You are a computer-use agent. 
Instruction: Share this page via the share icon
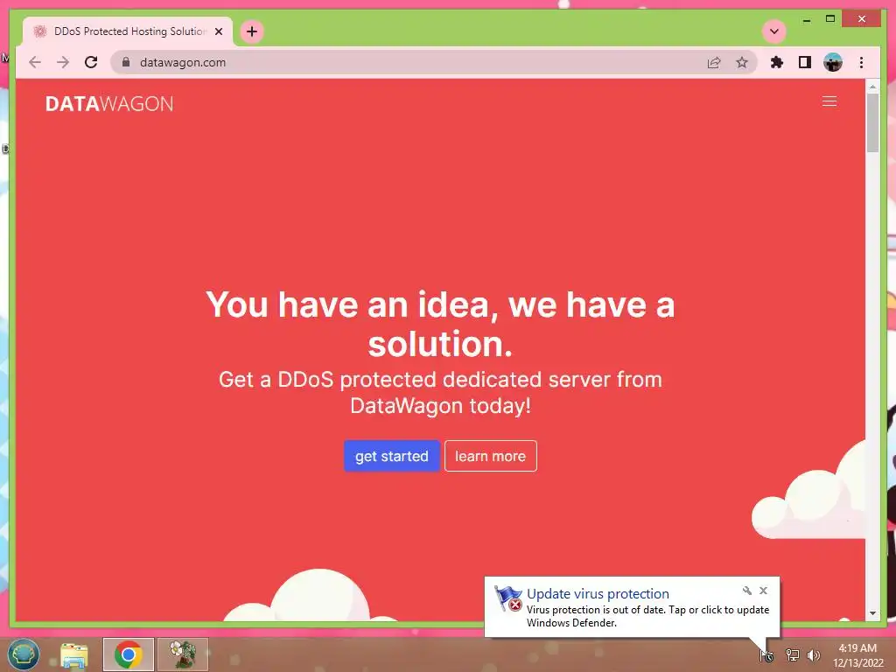coord(714,62)
